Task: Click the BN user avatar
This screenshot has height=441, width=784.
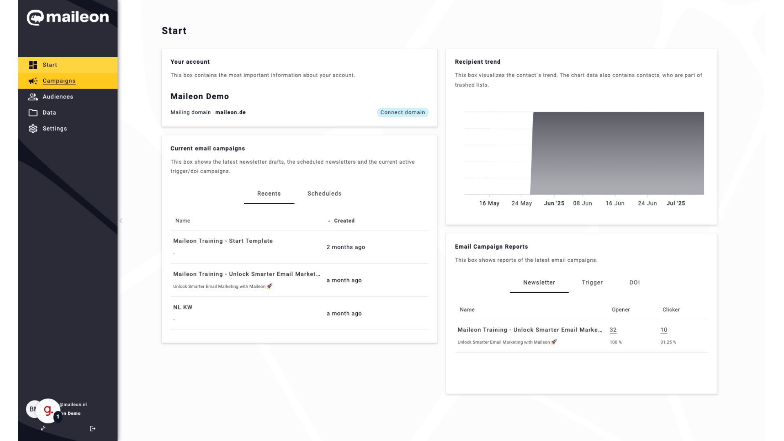Action: 31,409
